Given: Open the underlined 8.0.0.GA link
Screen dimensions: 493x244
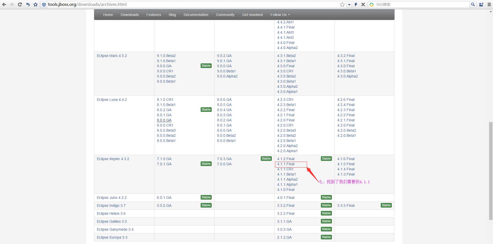Looking at the screenshot, I should (x=164, y=120).
